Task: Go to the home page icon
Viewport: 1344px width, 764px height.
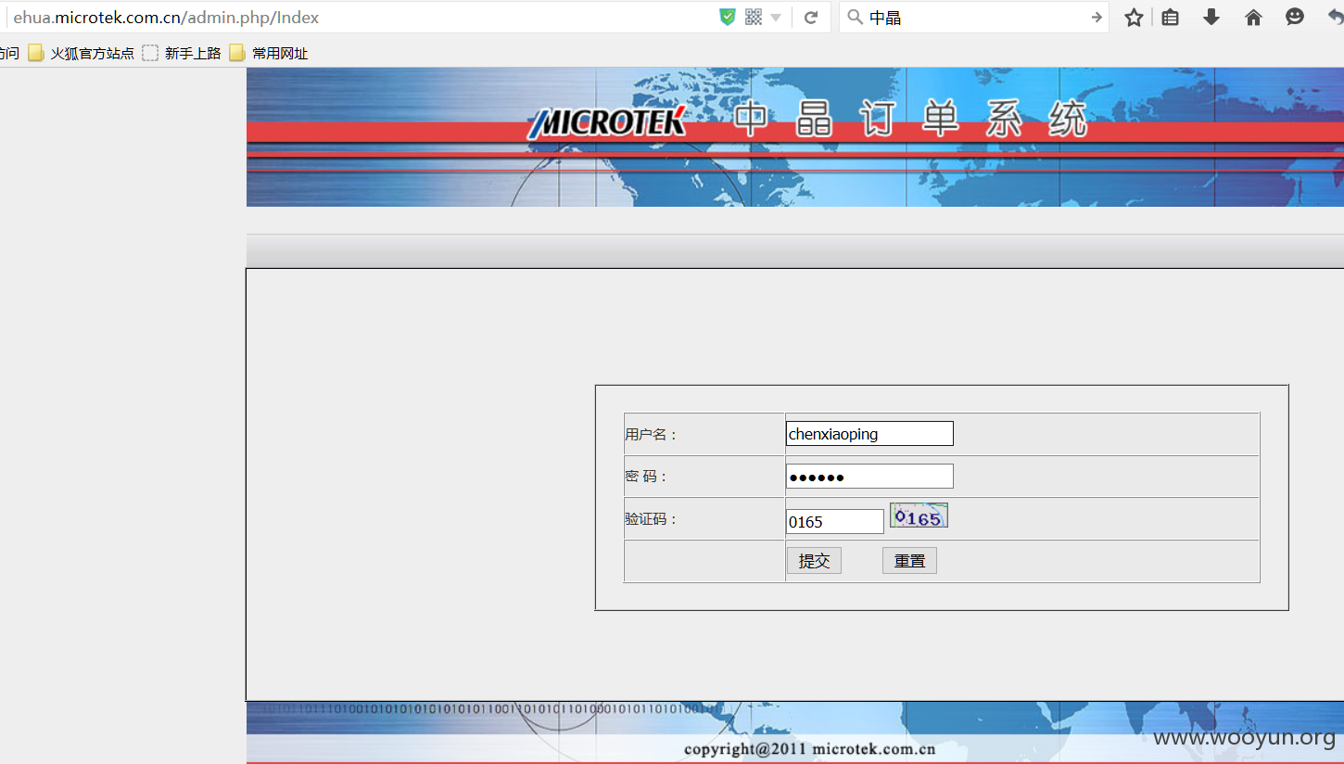Action: click(1253, 18)
